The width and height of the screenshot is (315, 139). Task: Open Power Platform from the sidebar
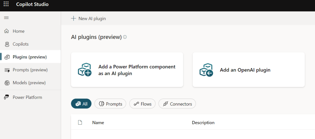27,97
